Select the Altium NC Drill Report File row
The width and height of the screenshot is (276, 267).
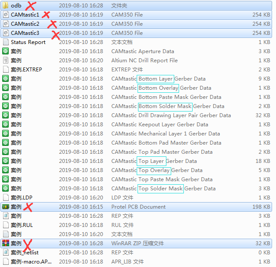click(144, 61)
